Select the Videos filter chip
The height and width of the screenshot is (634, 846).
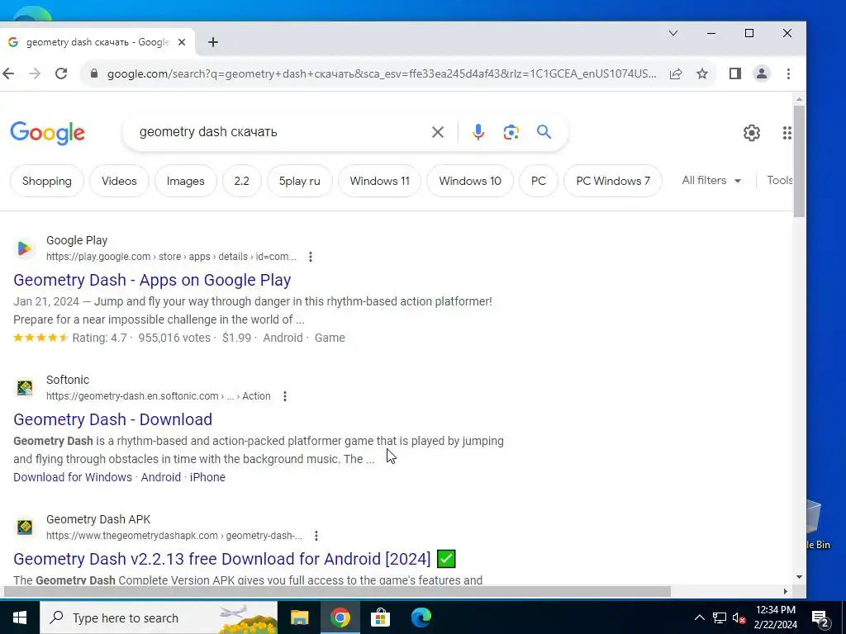[x=119, y=181]
